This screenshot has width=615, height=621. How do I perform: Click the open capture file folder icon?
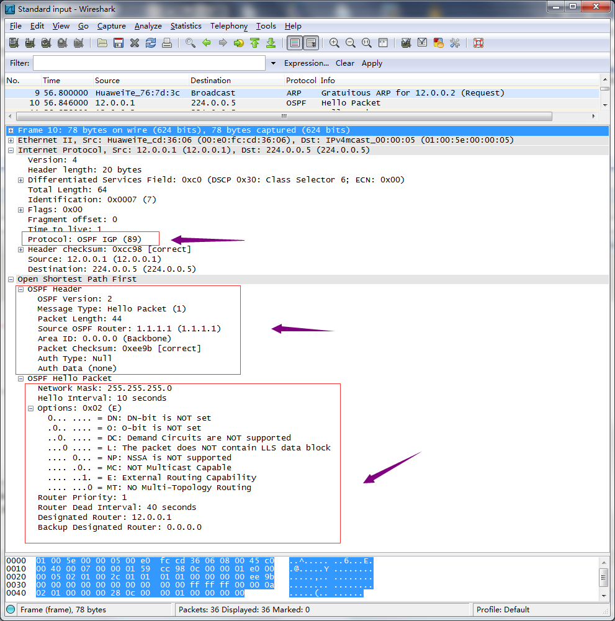tap(102, 43)
